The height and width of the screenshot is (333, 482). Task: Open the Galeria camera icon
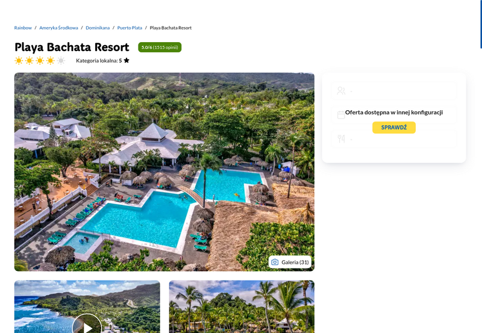275,262
